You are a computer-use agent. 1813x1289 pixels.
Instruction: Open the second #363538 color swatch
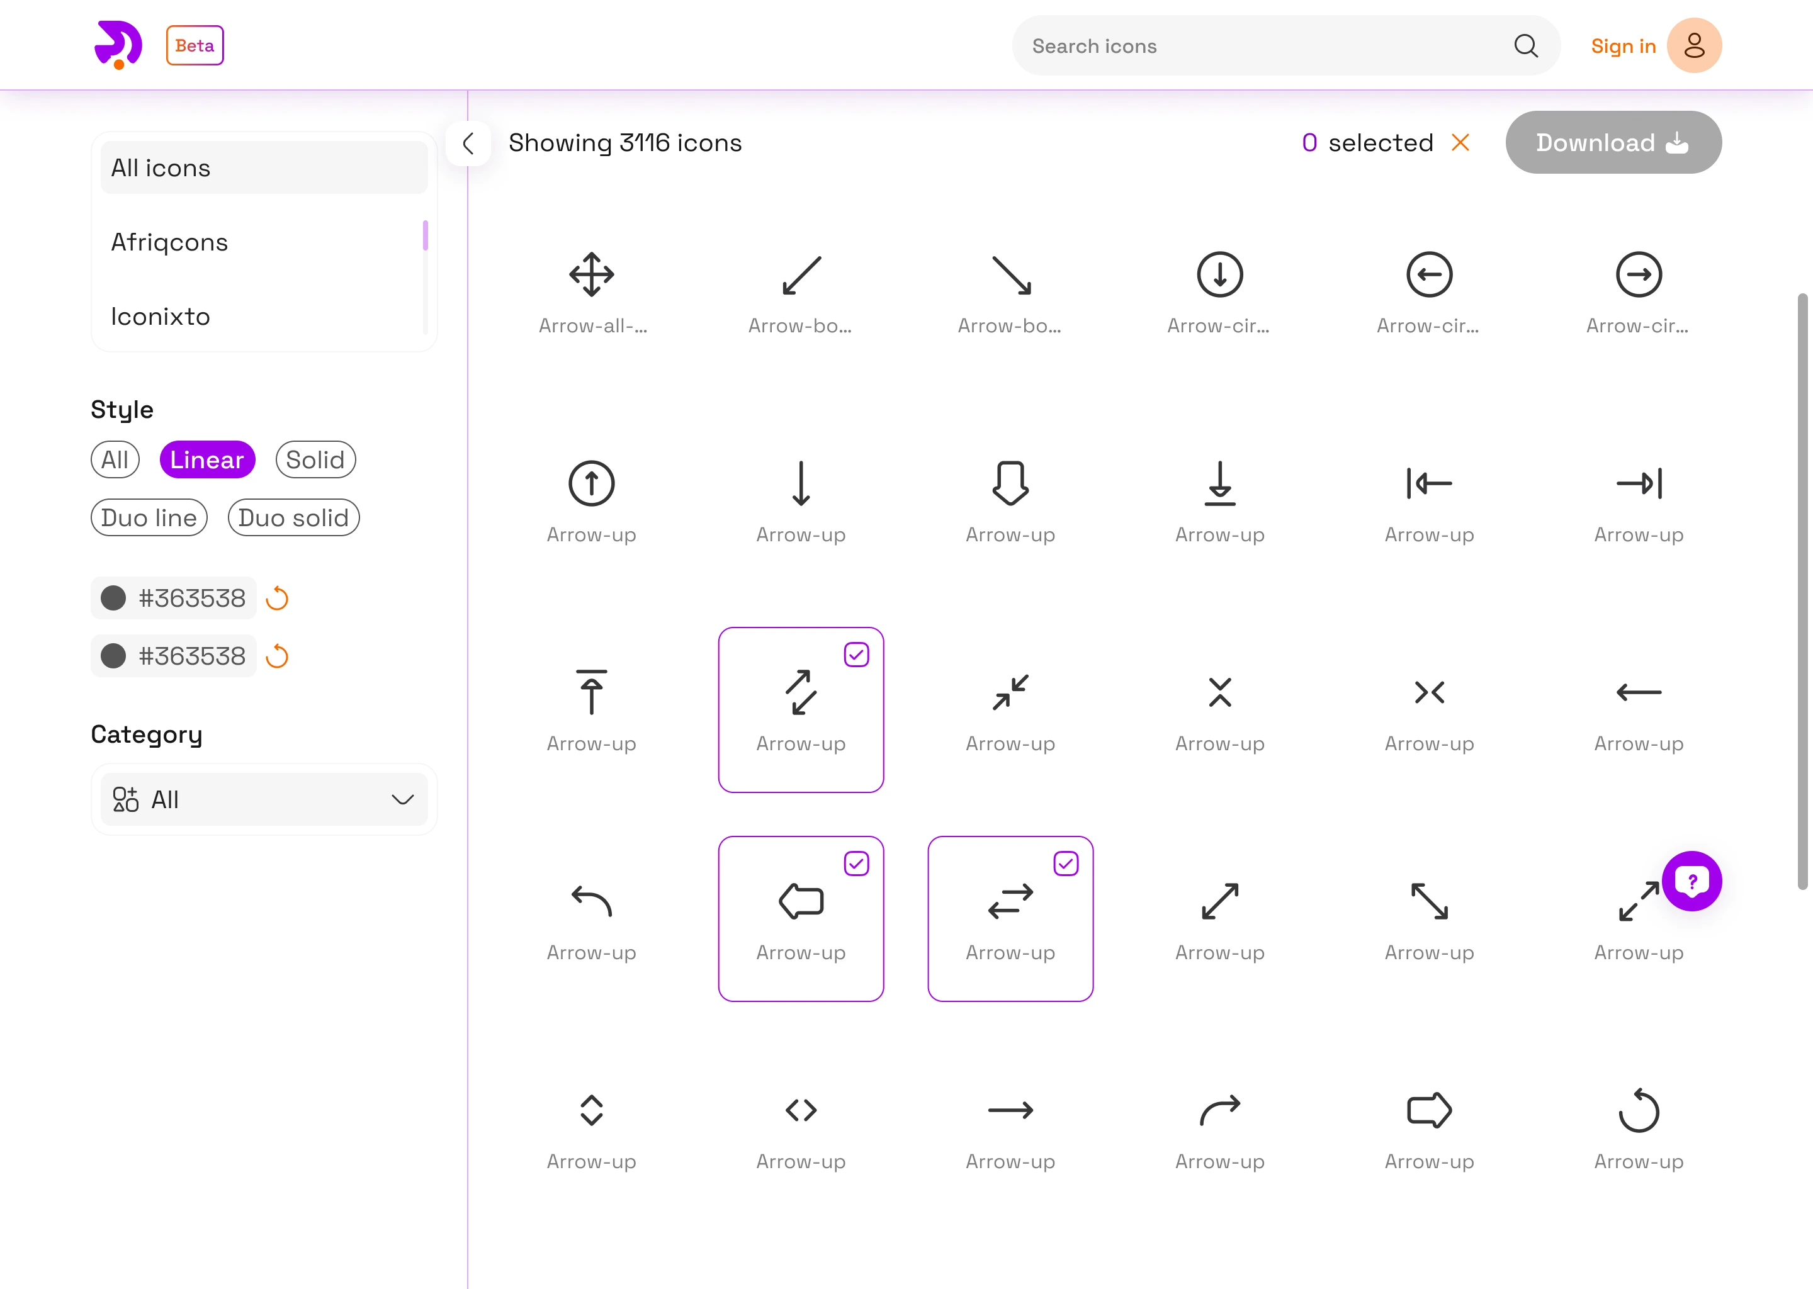[113, 656]
